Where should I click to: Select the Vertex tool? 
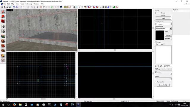[x=3, y=60]
